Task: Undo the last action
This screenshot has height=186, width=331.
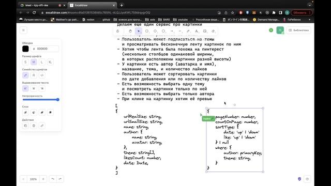Action: 53,179
